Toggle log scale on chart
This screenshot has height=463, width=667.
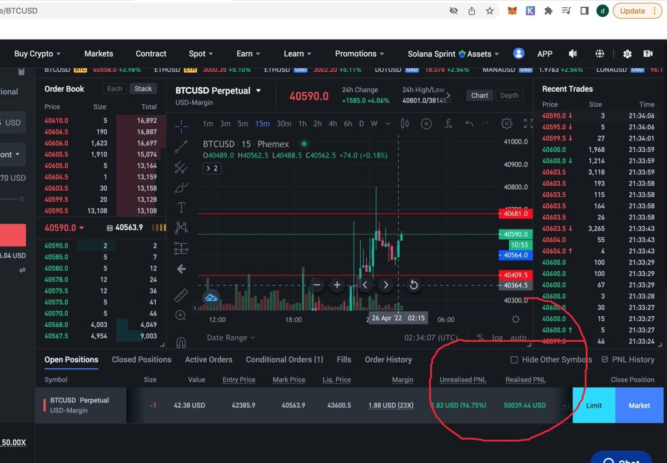pyautogui.click(x=497, y=337)
